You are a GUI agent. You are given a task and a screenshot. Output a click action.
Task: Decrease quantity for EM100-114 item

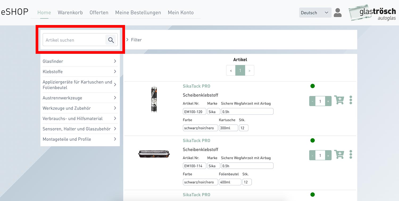pos(312,155)
